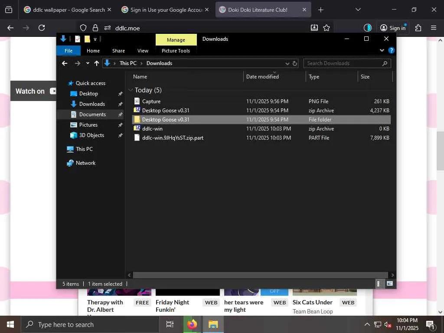This screenshot has width=444, height=333.
Task: Expand address bar previous locations dropdown
Action: pyautogui.click(x=287, y=63)
